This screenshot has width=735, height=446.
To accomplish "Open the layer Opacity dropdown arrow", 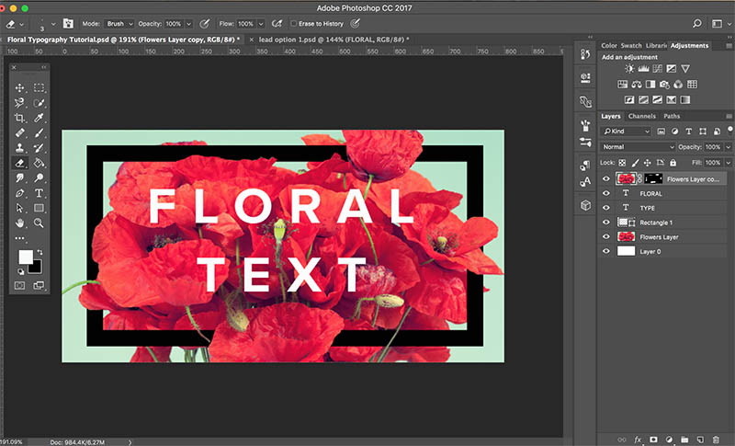I will (728, 147).
